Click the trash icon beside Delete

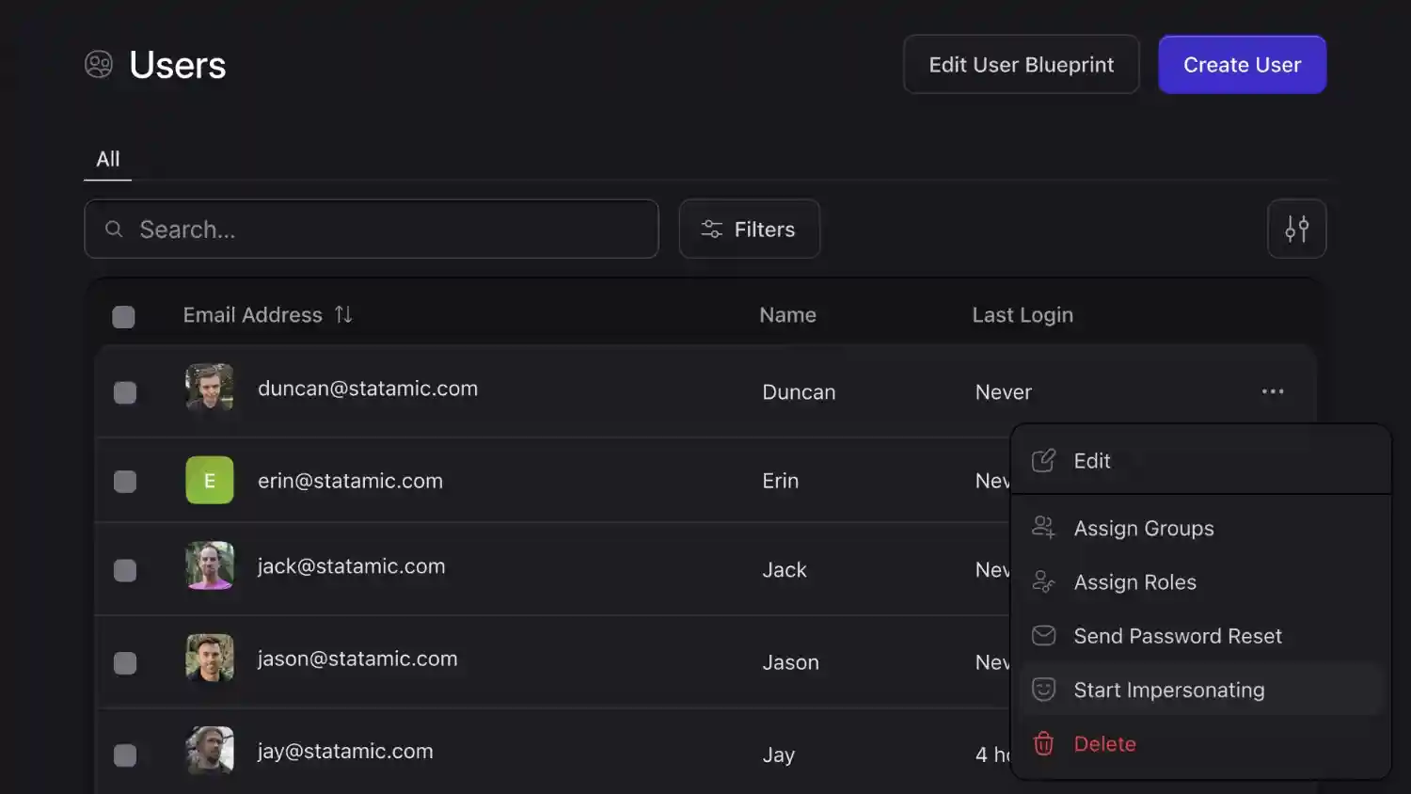point(1043,743)
